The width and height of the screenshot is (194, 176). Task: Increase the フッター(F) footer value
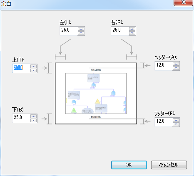pyautogui.click(x=176, y=120)
